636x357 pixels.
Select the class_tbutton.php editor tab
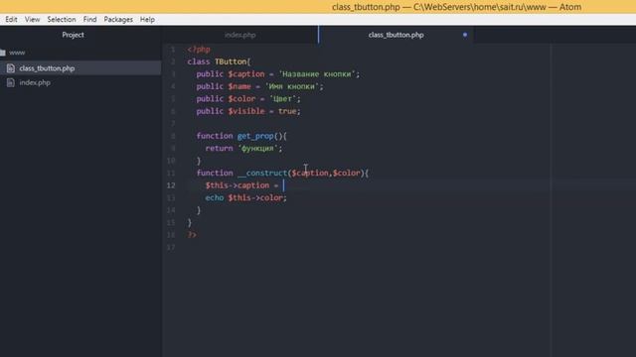[x=396, y=35]
